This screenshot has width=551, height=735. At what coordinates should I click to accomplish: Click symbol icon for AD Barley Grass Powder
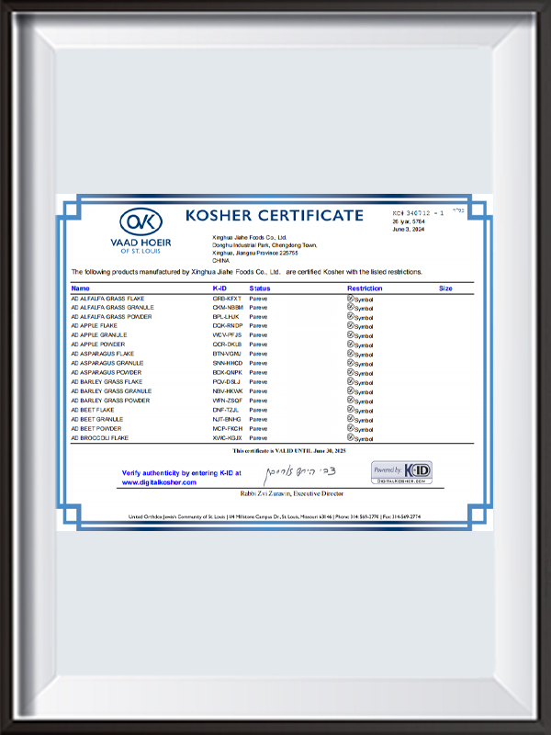point(350,401)
